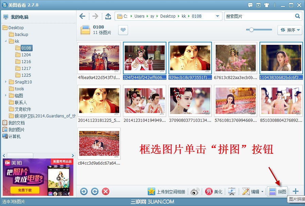Image resolution: width=305 pixels, height=206 pixels.
Task: Open 我的文档 in the sidebar
Action: [x=14, y=123]
